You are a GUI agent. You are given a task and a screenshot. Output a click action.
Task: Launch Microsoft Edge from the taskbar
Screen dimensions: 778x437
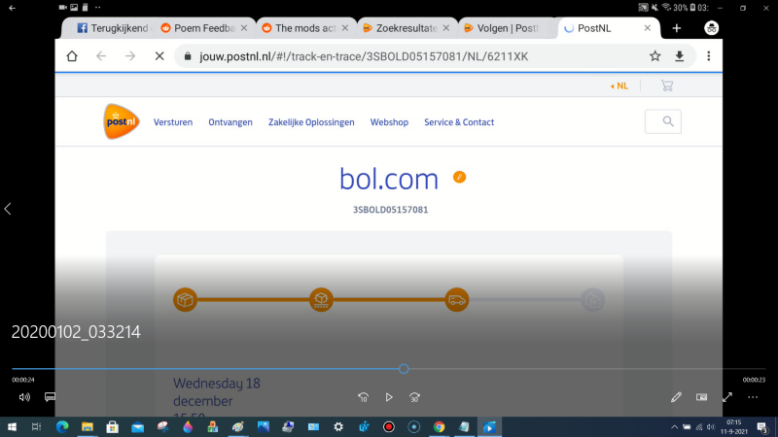[x=62, y=426]
